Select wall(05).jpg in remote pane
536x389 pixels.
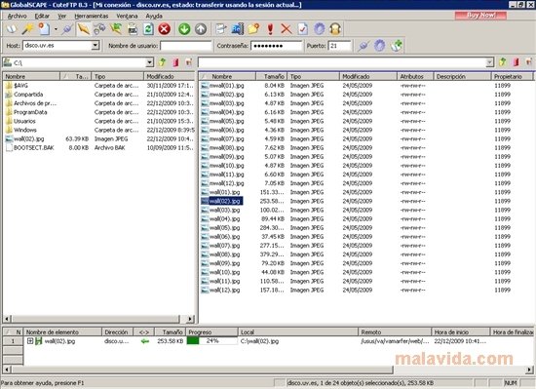(224, 228)
